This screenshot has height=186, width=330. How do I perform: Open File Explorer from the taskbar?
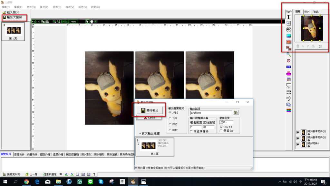pos(58,181)
